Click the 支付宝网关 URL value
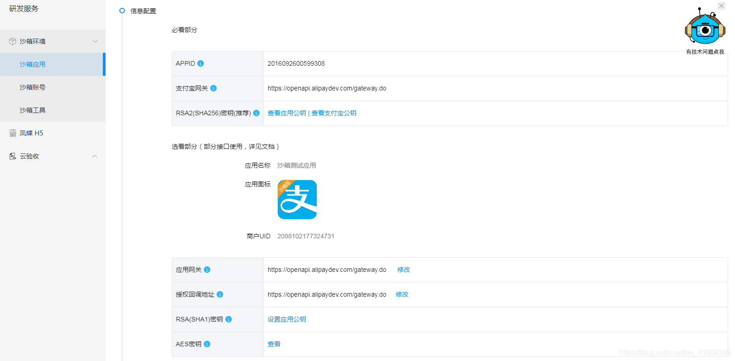 pos(327,88)
